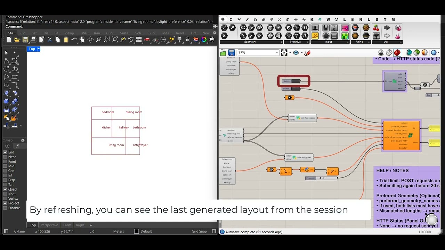
Task: Toggle the Quad osnap checkbox
Action: pyautogui.click(x=5, y=189)
